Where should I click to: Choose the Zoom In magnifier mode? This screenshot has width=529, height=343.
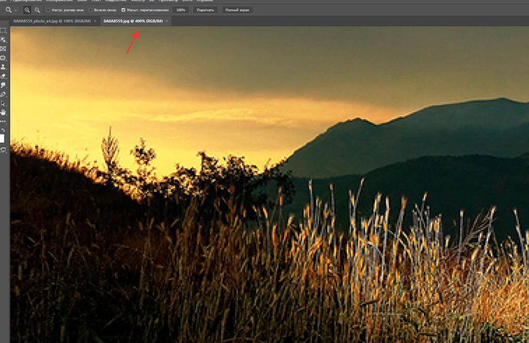click(27, 10)
